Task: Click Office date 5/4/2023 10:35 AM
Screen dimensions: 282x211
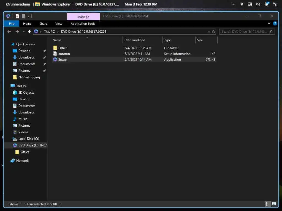Action: [x=138, y=48]
